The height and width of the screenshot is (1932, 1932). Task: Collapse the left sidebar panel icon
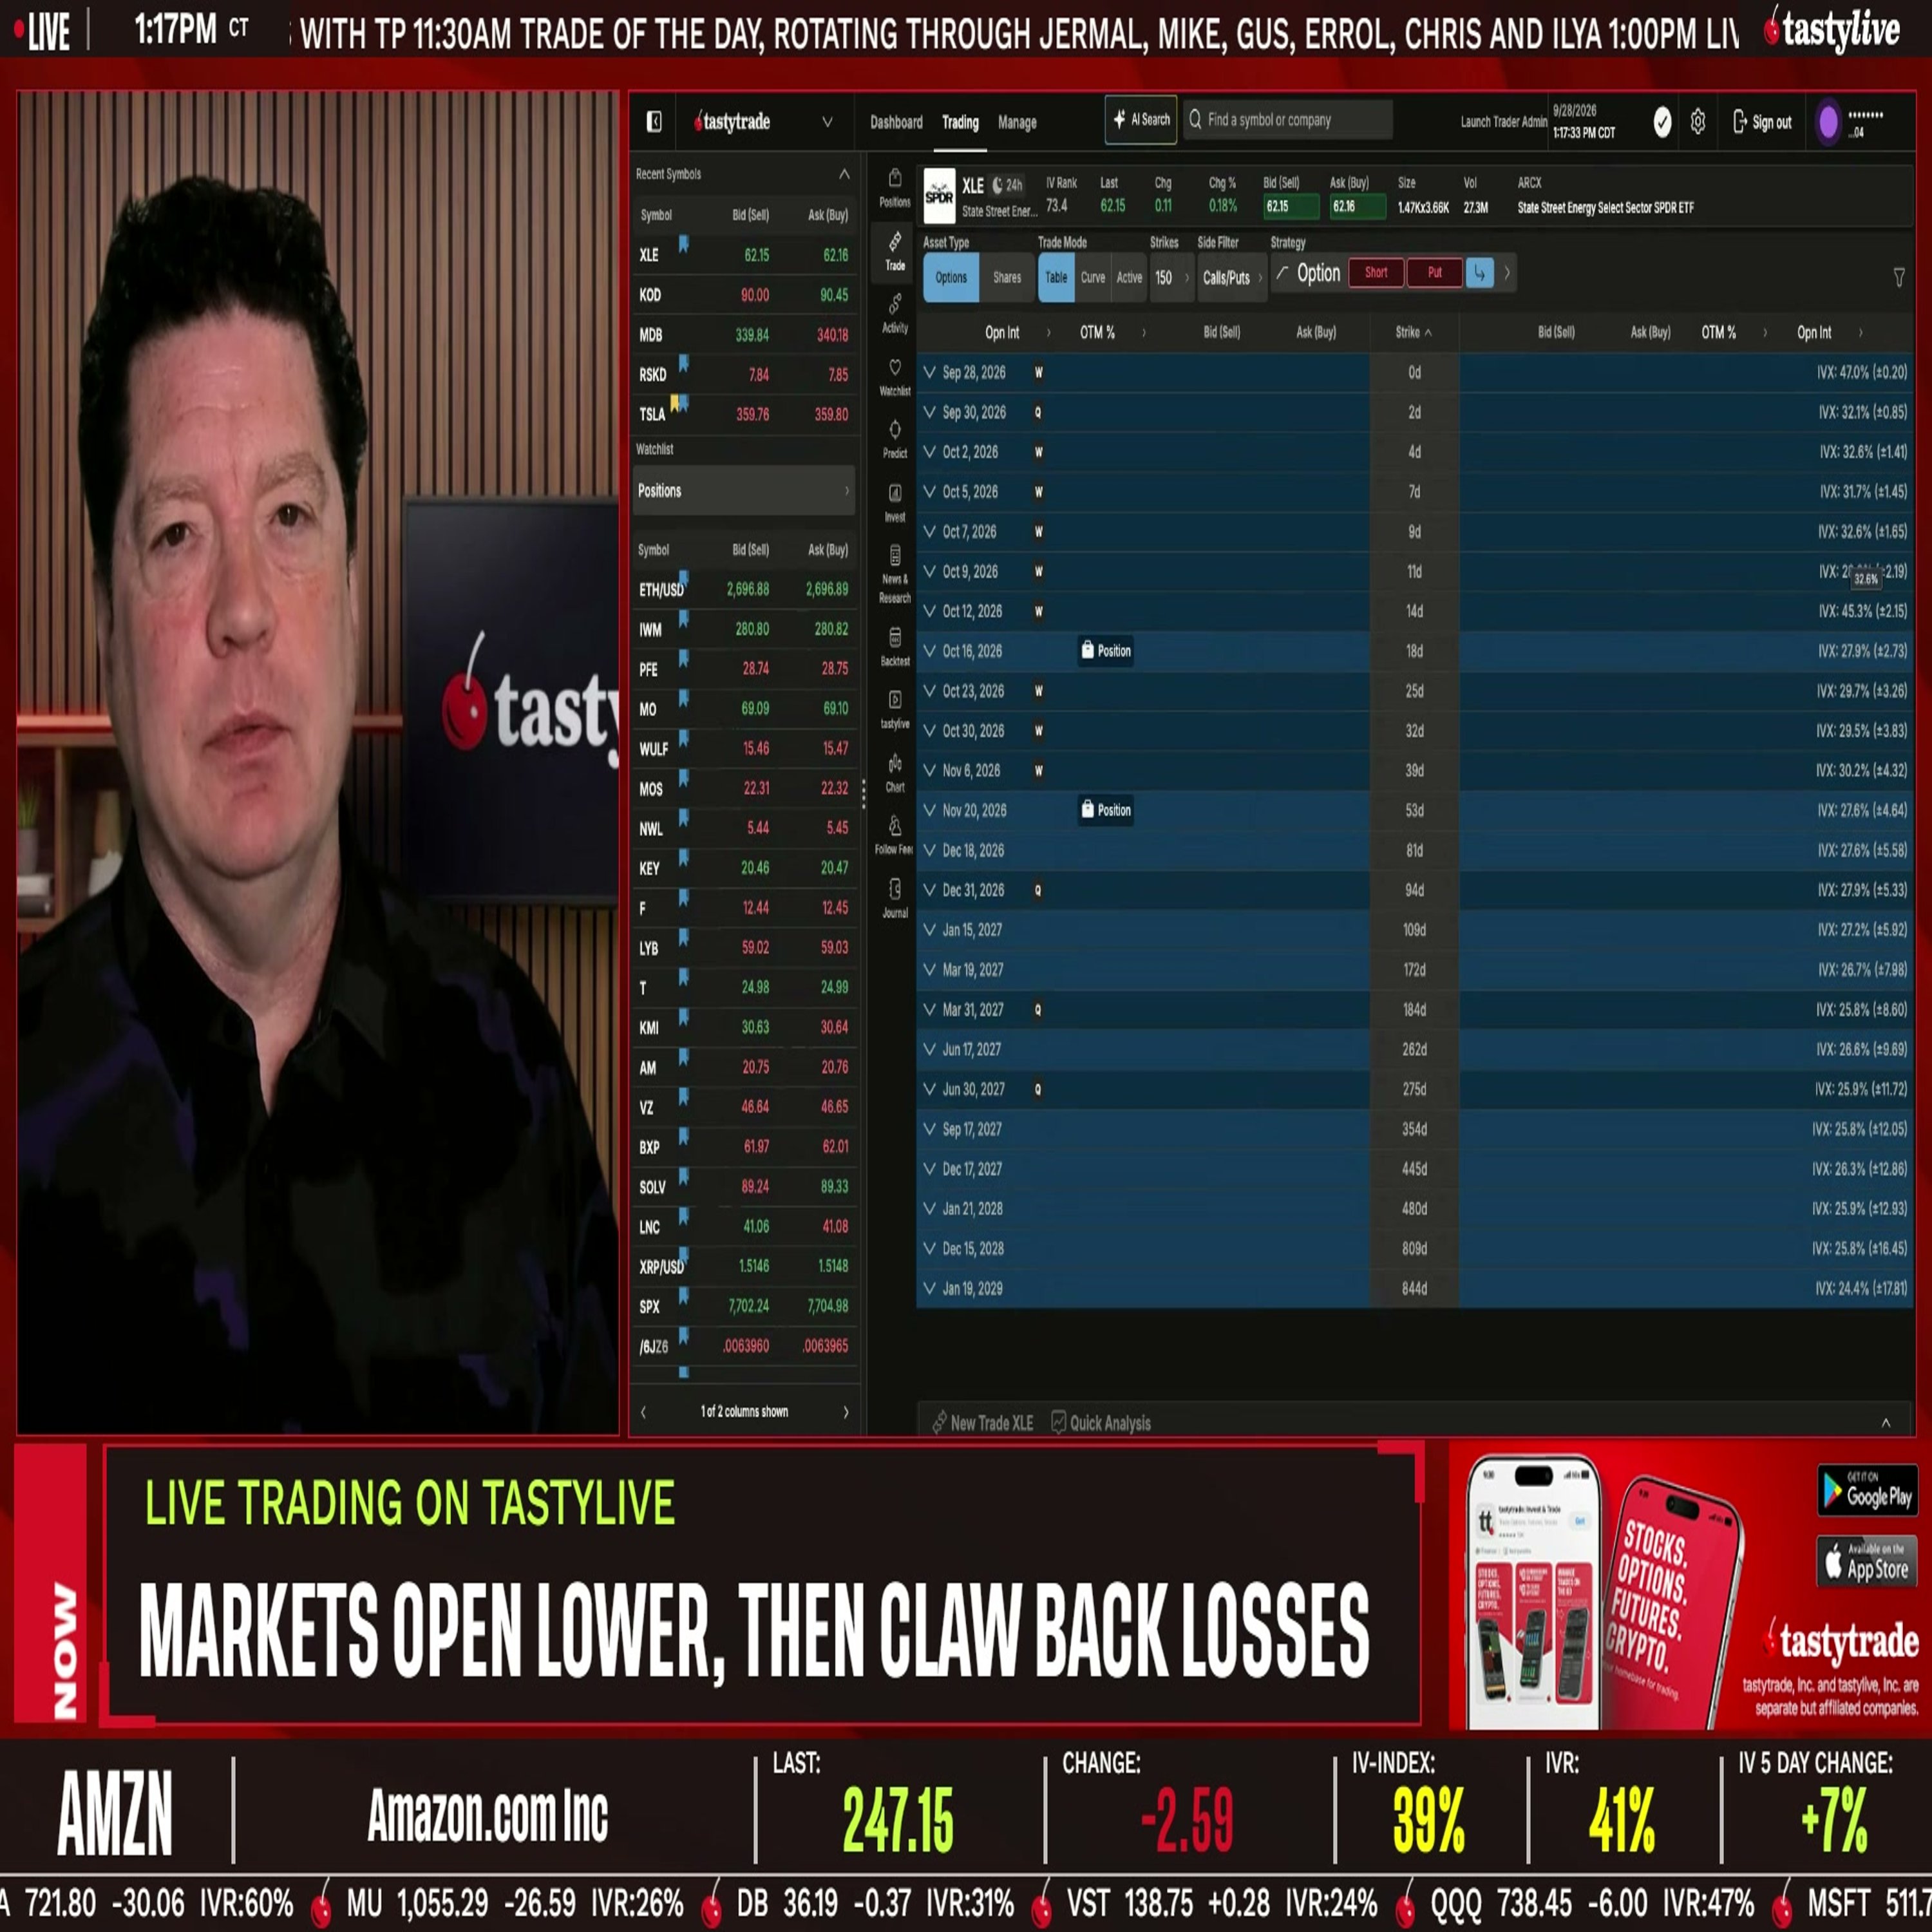654,122
